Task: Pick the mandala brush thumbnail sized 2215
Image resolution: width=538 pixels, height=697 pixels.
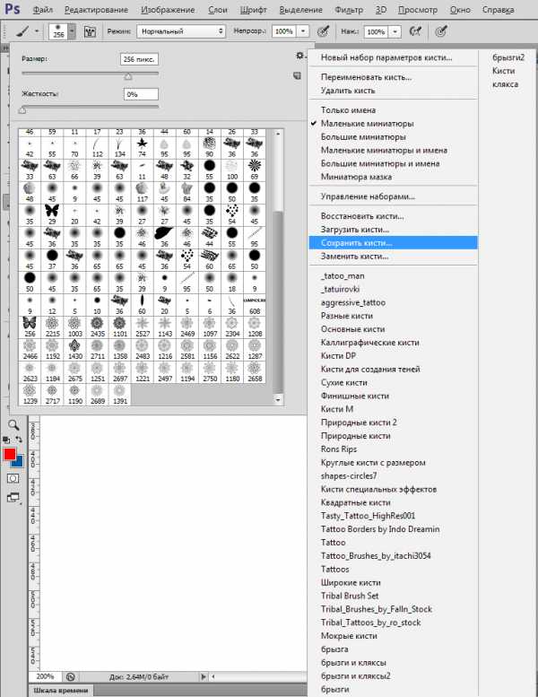Action: [x=52, y=327]
